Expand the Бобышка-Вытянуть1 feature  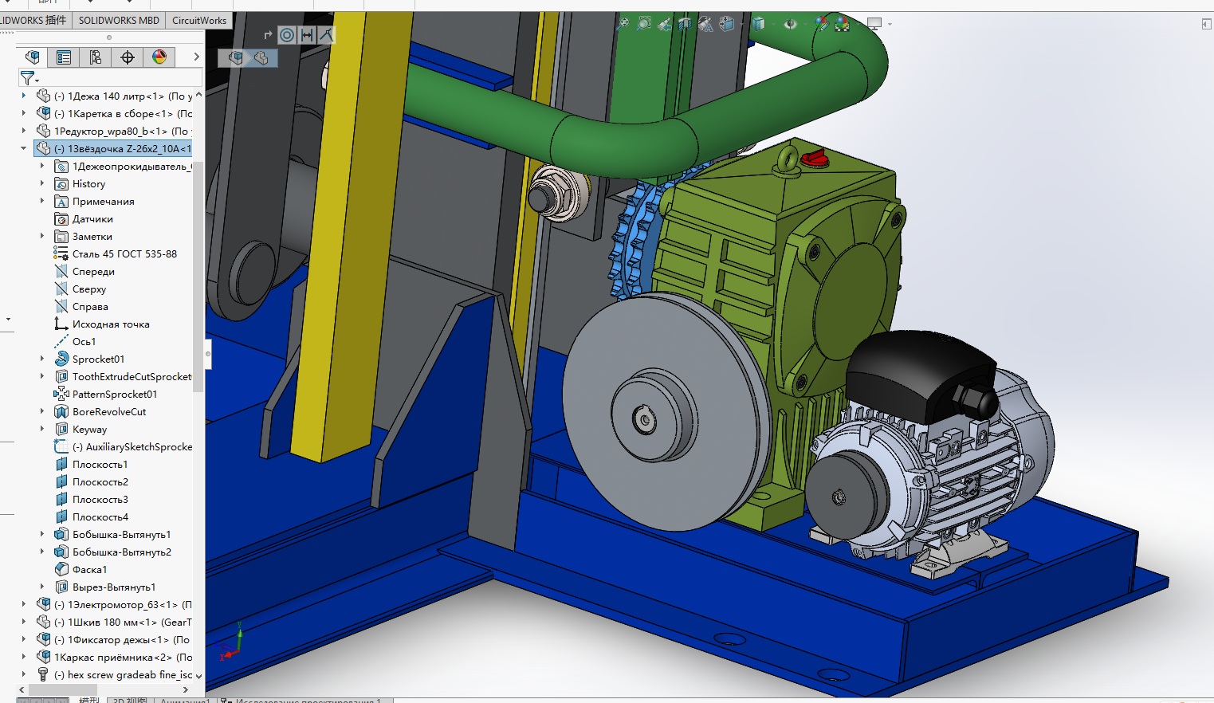(x=42, y=534)
